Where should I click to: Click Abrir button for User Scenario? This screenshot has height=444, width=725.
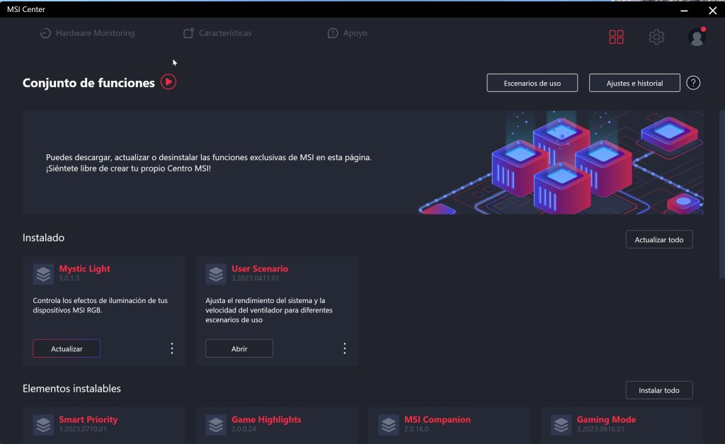[239, 348]
